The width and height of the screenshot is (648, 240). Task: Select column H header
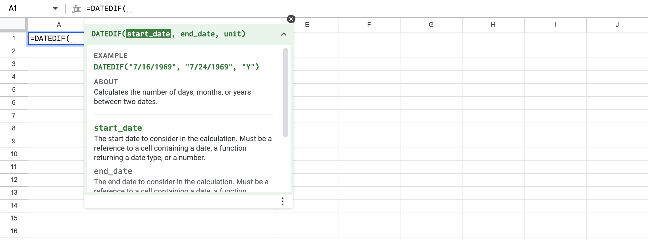[x=493, y=25]
